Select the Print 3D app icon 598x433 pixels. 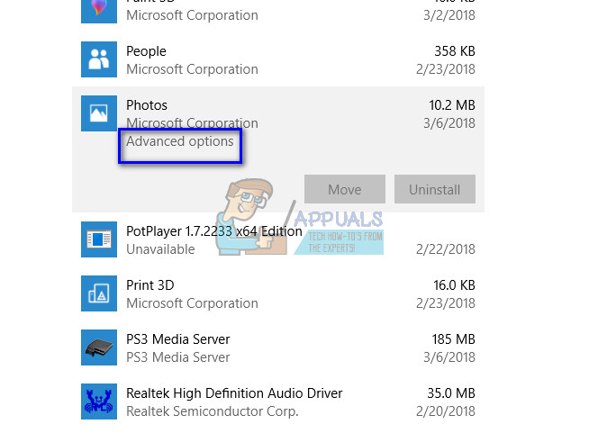pyautogui.click(x=99, y=293)
